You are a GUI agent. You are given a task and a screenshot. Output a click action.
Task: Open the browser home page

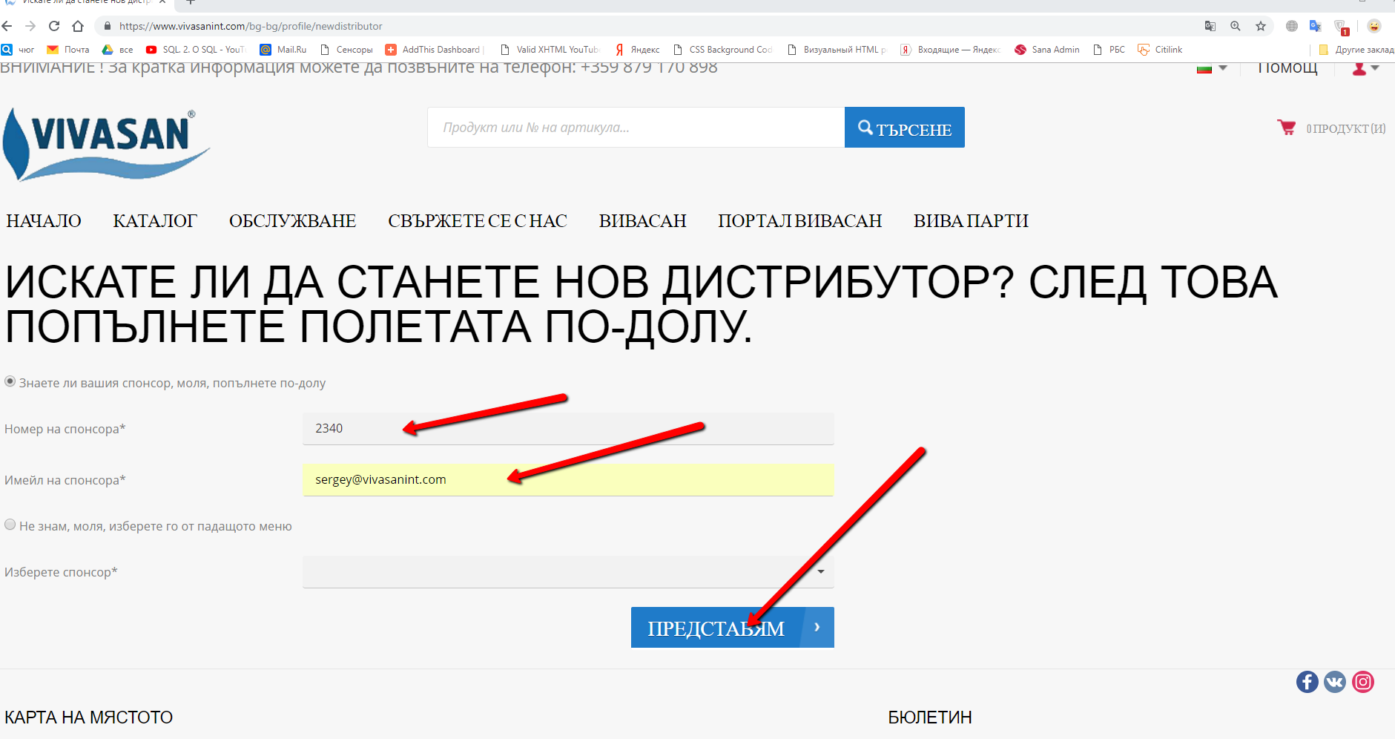pos(78,26)
